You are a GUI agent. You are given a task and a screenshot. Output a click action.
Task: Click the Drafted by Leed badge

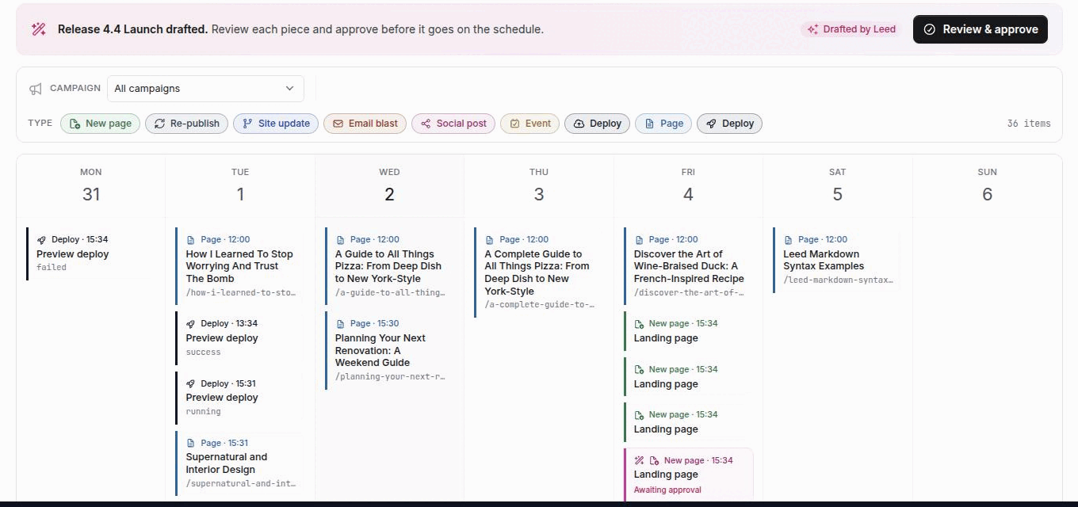[851, 29]
